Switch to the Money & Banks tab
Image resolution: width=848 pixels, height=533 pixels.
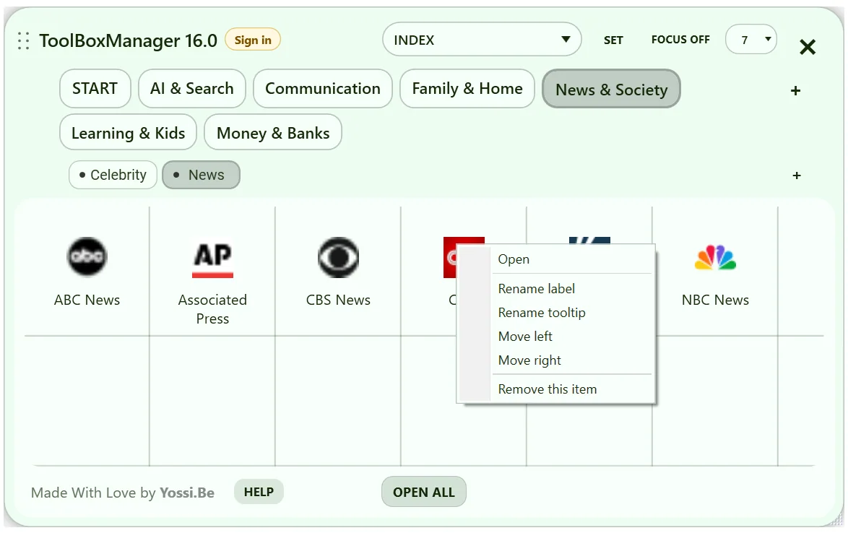coord(273,133)
